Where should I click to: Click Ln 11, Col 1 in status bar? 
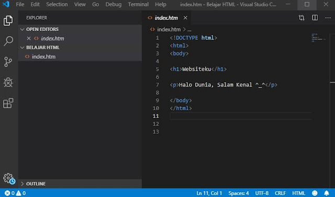(209, 193)
